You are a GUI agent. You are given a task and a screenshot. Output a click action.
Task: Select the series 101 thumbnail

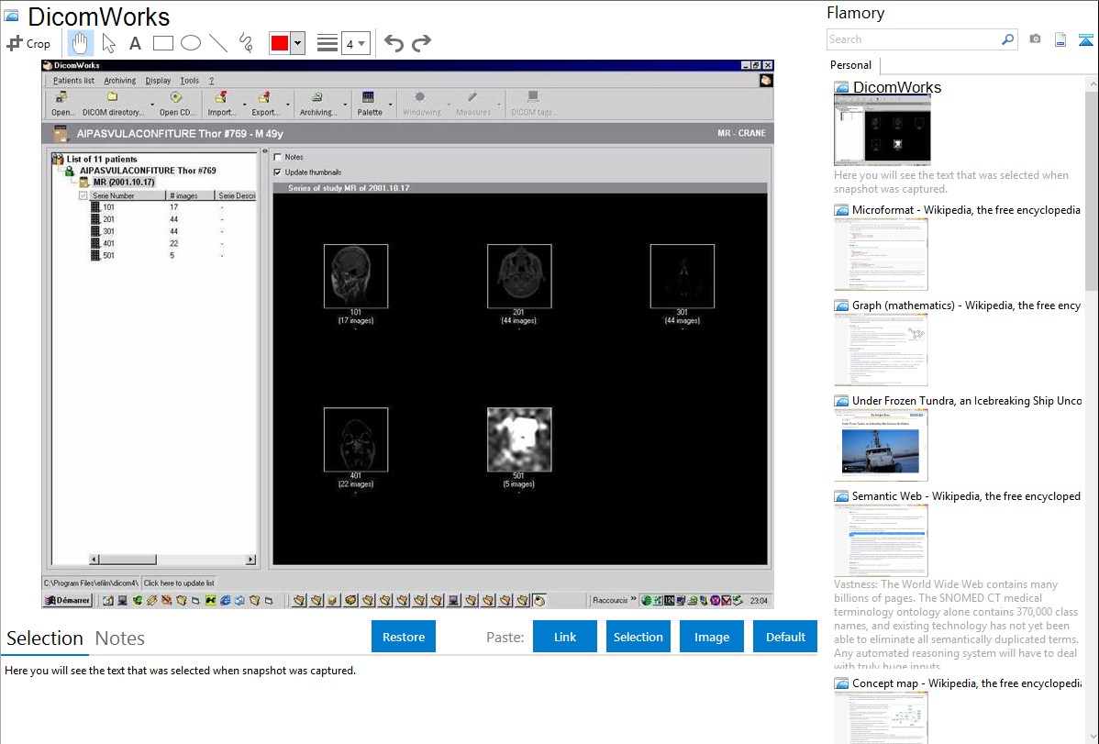pos(356,276)
